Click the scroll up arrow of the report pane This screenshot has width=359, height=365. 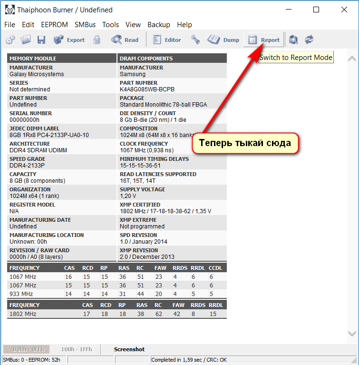pos(352,59)
